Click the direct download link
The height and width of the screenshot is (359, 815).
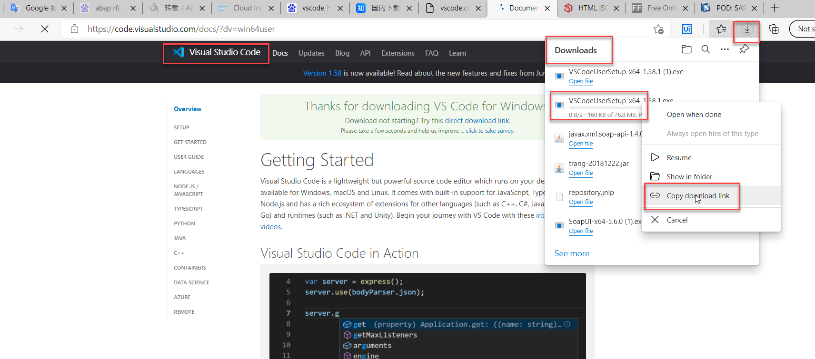click(x=477, y=121)
